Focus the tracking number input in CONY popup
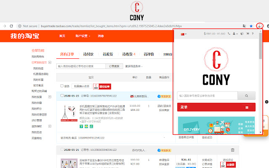The width and height of the screenshot is (269, 168). tap(207, 96)
